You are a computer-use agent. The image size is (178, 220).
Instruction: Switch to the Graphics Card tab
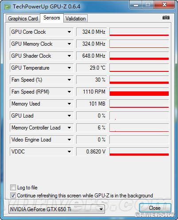click(23, 19)
